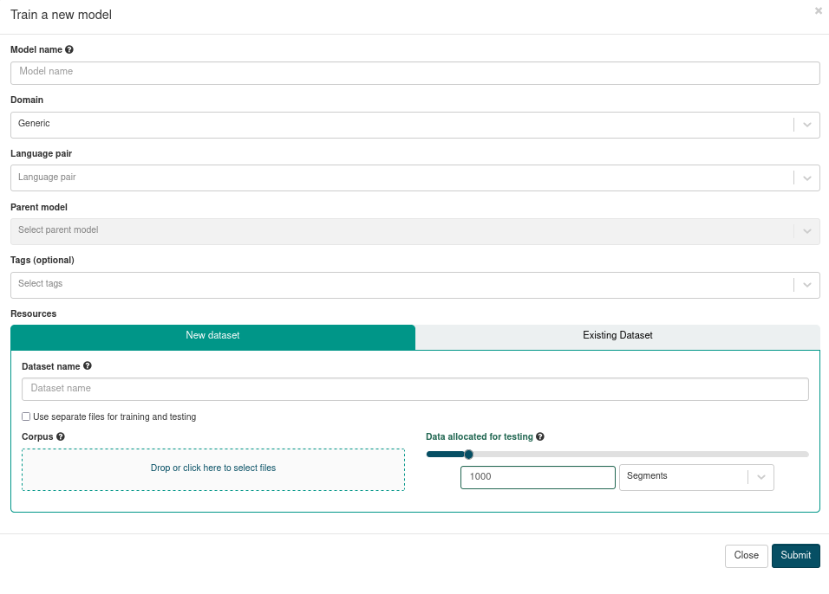Image resolution: width=829 pixels, height=594 pixels.
Task: Click the 'Train a new model' title
Action: tap(61, 15)
